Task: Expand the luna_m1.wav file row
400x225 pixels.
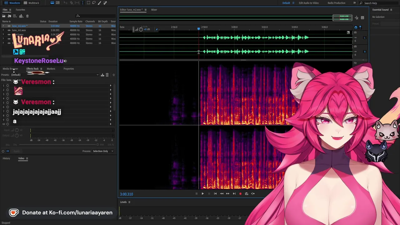Action: pos(3,30)
